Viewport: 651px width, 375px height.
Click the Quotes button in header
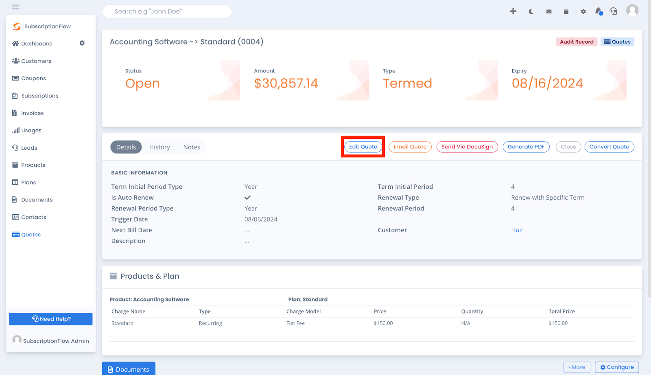tap(617, 42)
